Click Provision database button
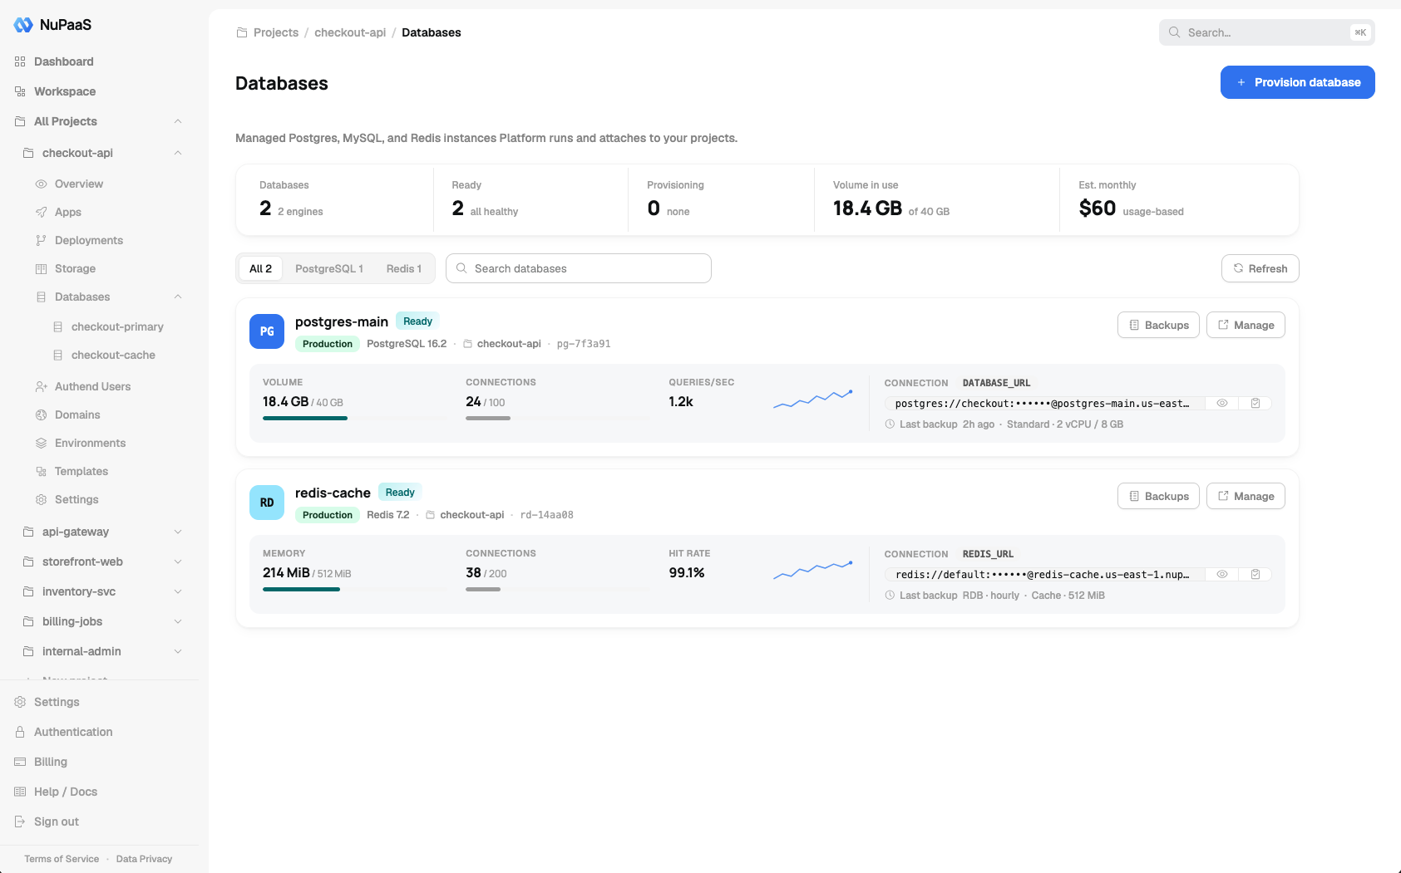Image resolution: width=1401 pixels, height=873 pixels. tap(1297, 82)
